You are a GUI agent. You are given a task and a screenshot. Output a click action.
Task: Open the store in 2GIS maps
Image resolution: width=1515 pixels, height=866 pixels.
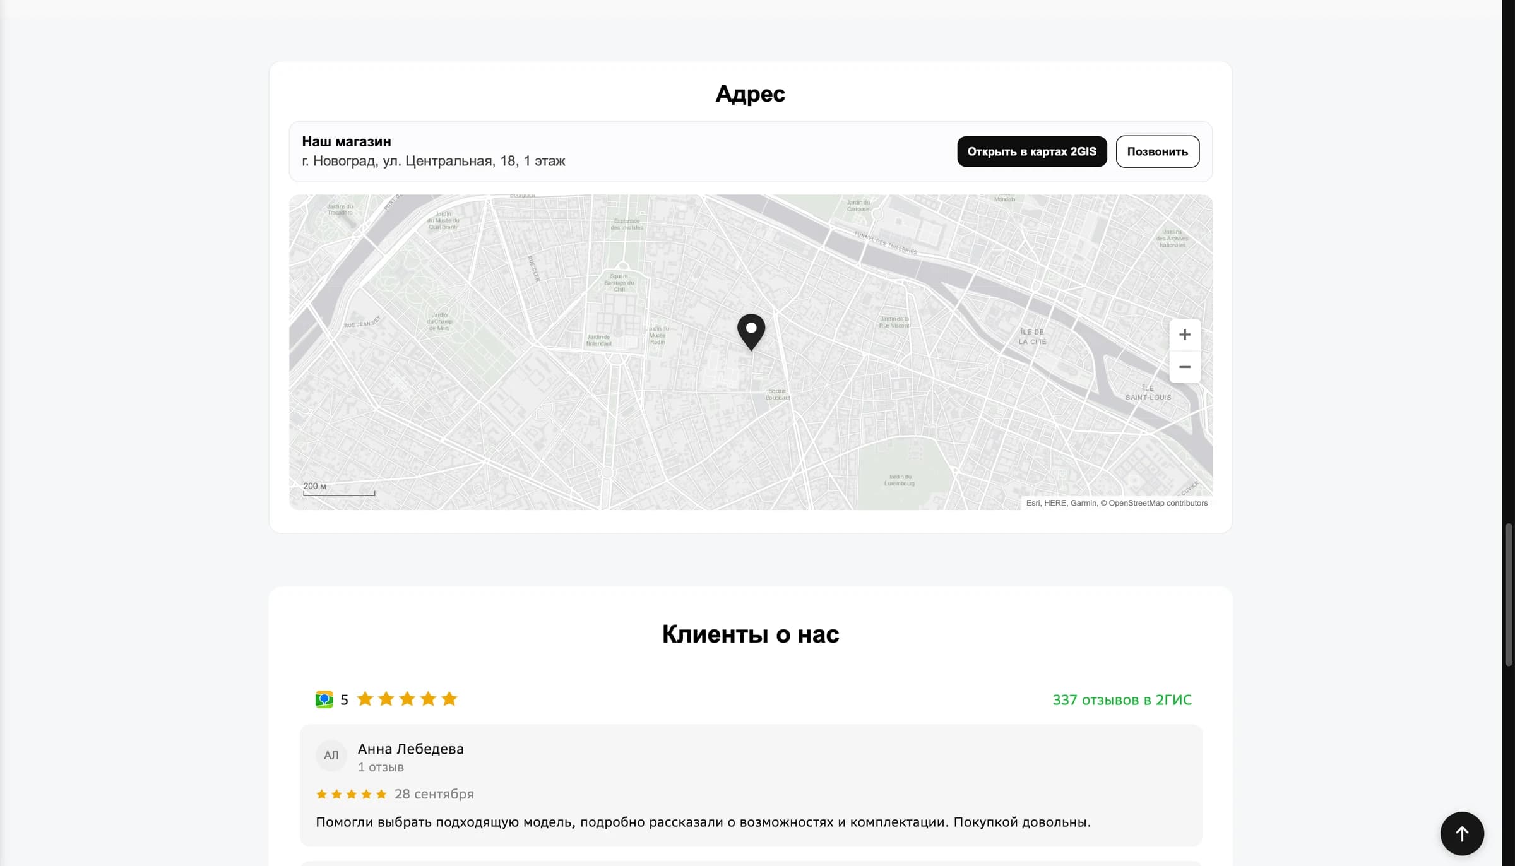point(1031,151)
